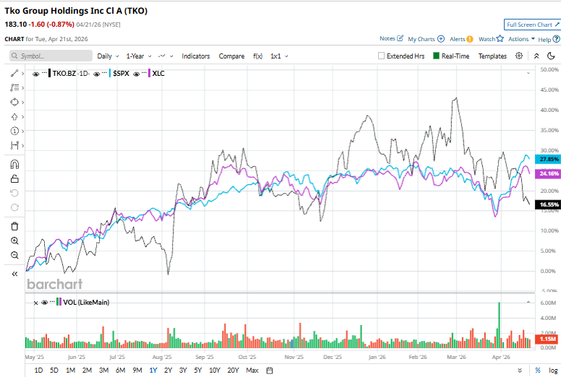Click the XLC purple color swatch

(149, 73)
